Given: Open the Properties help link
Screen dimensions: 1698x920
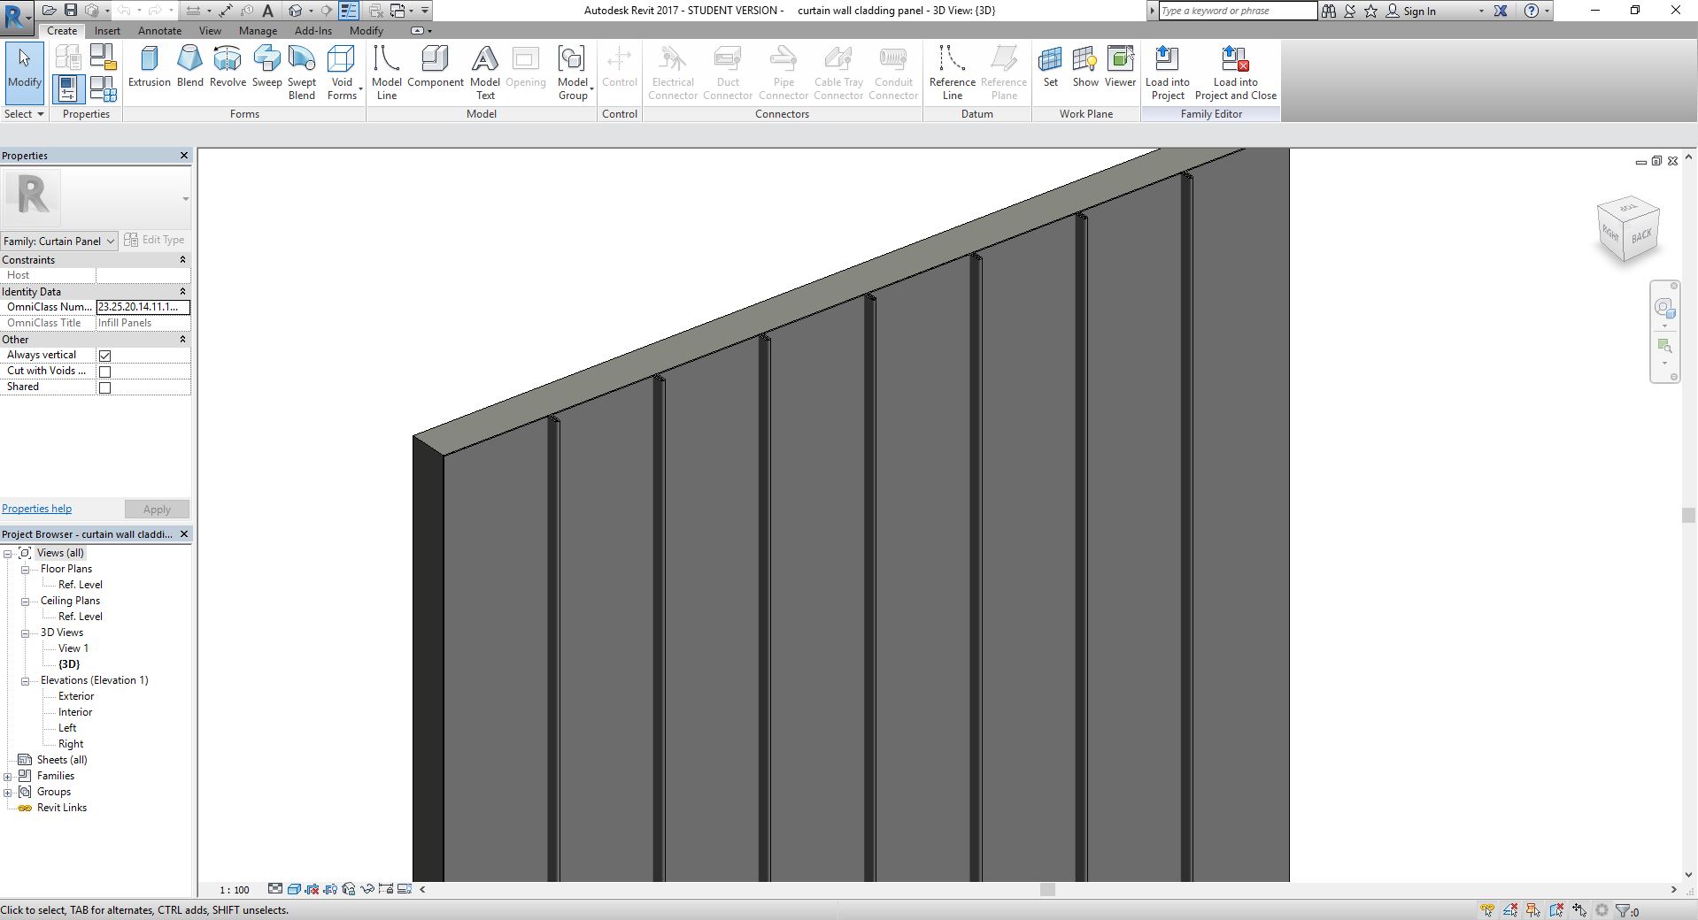Looking at the screenshot, I should [36, 509].
